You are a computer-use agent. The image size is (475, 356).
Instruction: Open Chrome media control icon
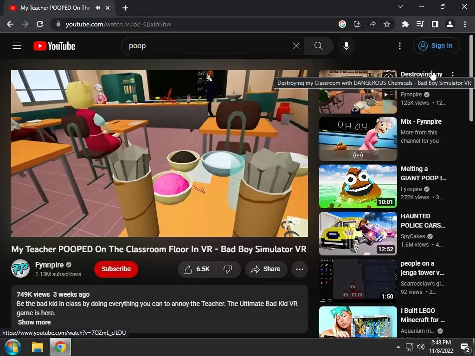[x=420, y=24]
